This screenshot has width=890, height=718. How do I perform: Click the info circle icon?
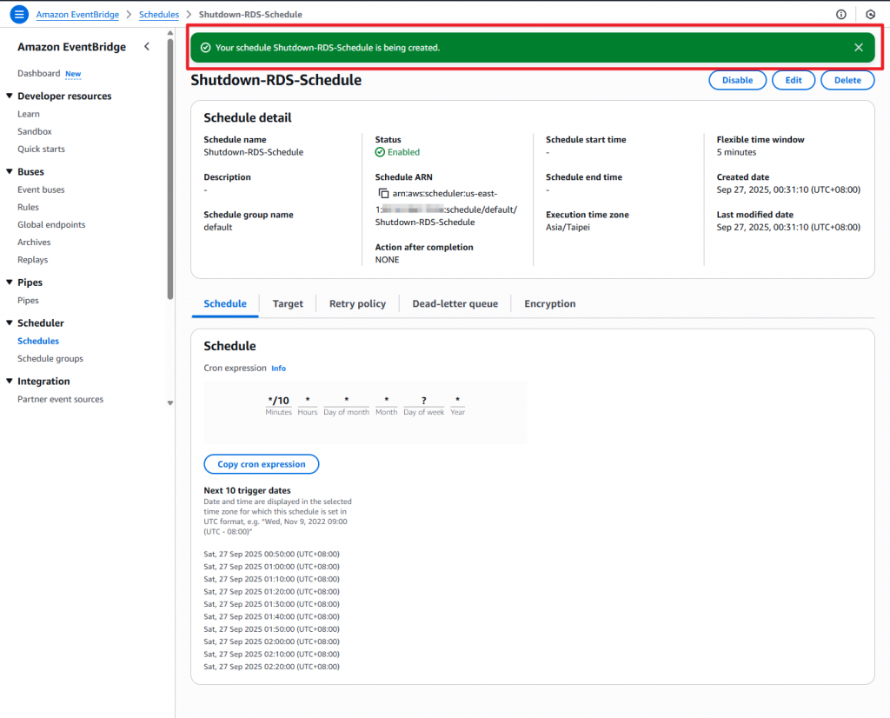(x=841, y=14)
